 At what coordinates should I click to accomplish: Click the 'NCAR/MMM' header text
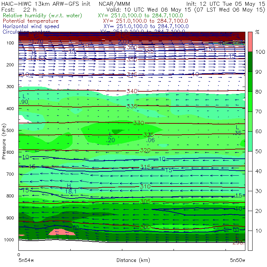tap(114, 4)
